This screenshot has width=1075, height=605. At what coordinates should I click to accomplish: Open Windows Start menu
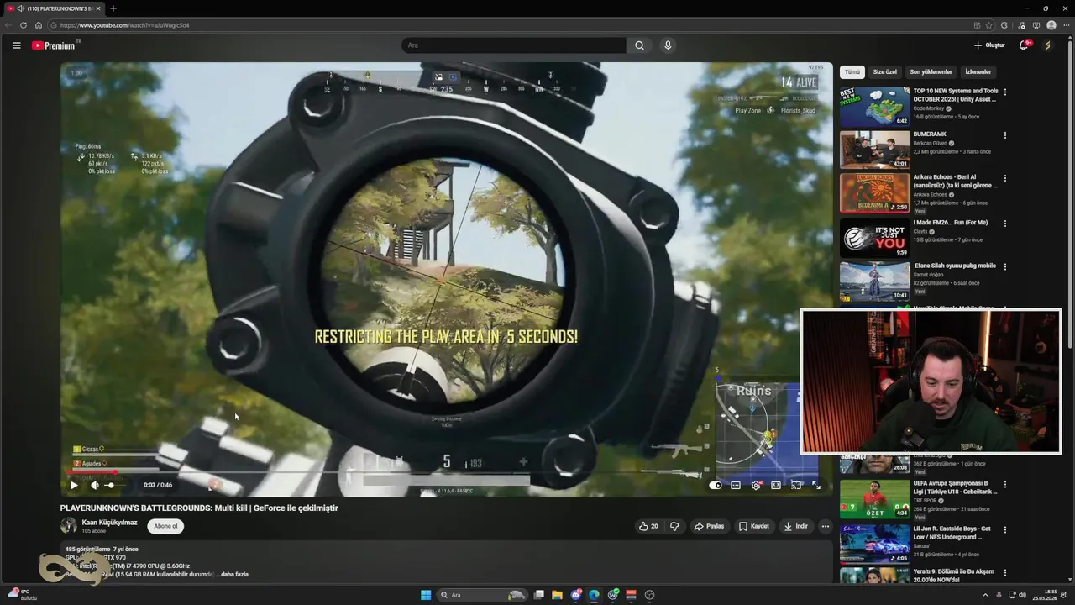pyautogui.click(x=426, y=595)
